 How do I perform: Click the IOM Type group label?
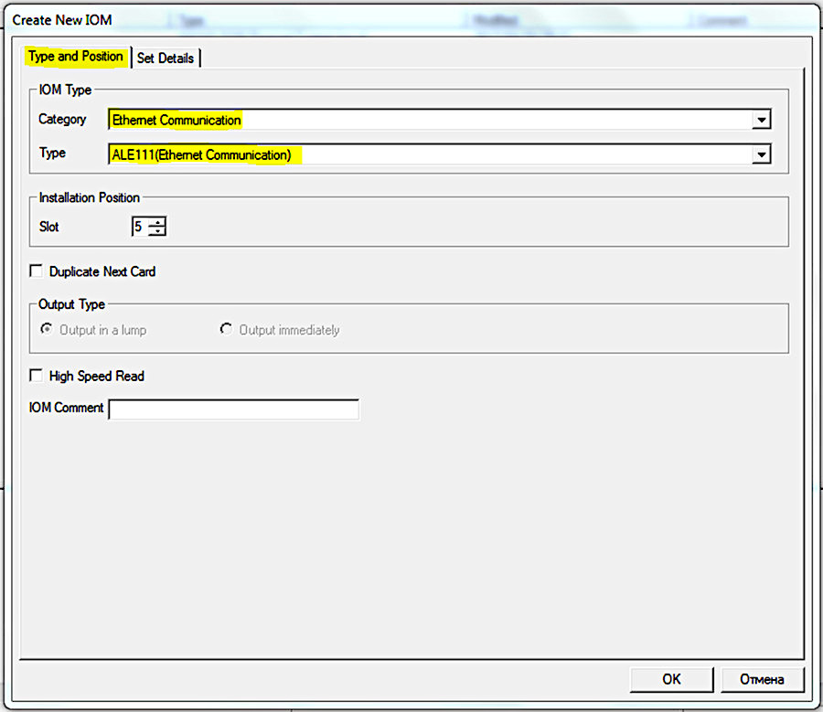click(x=65, y=90)
